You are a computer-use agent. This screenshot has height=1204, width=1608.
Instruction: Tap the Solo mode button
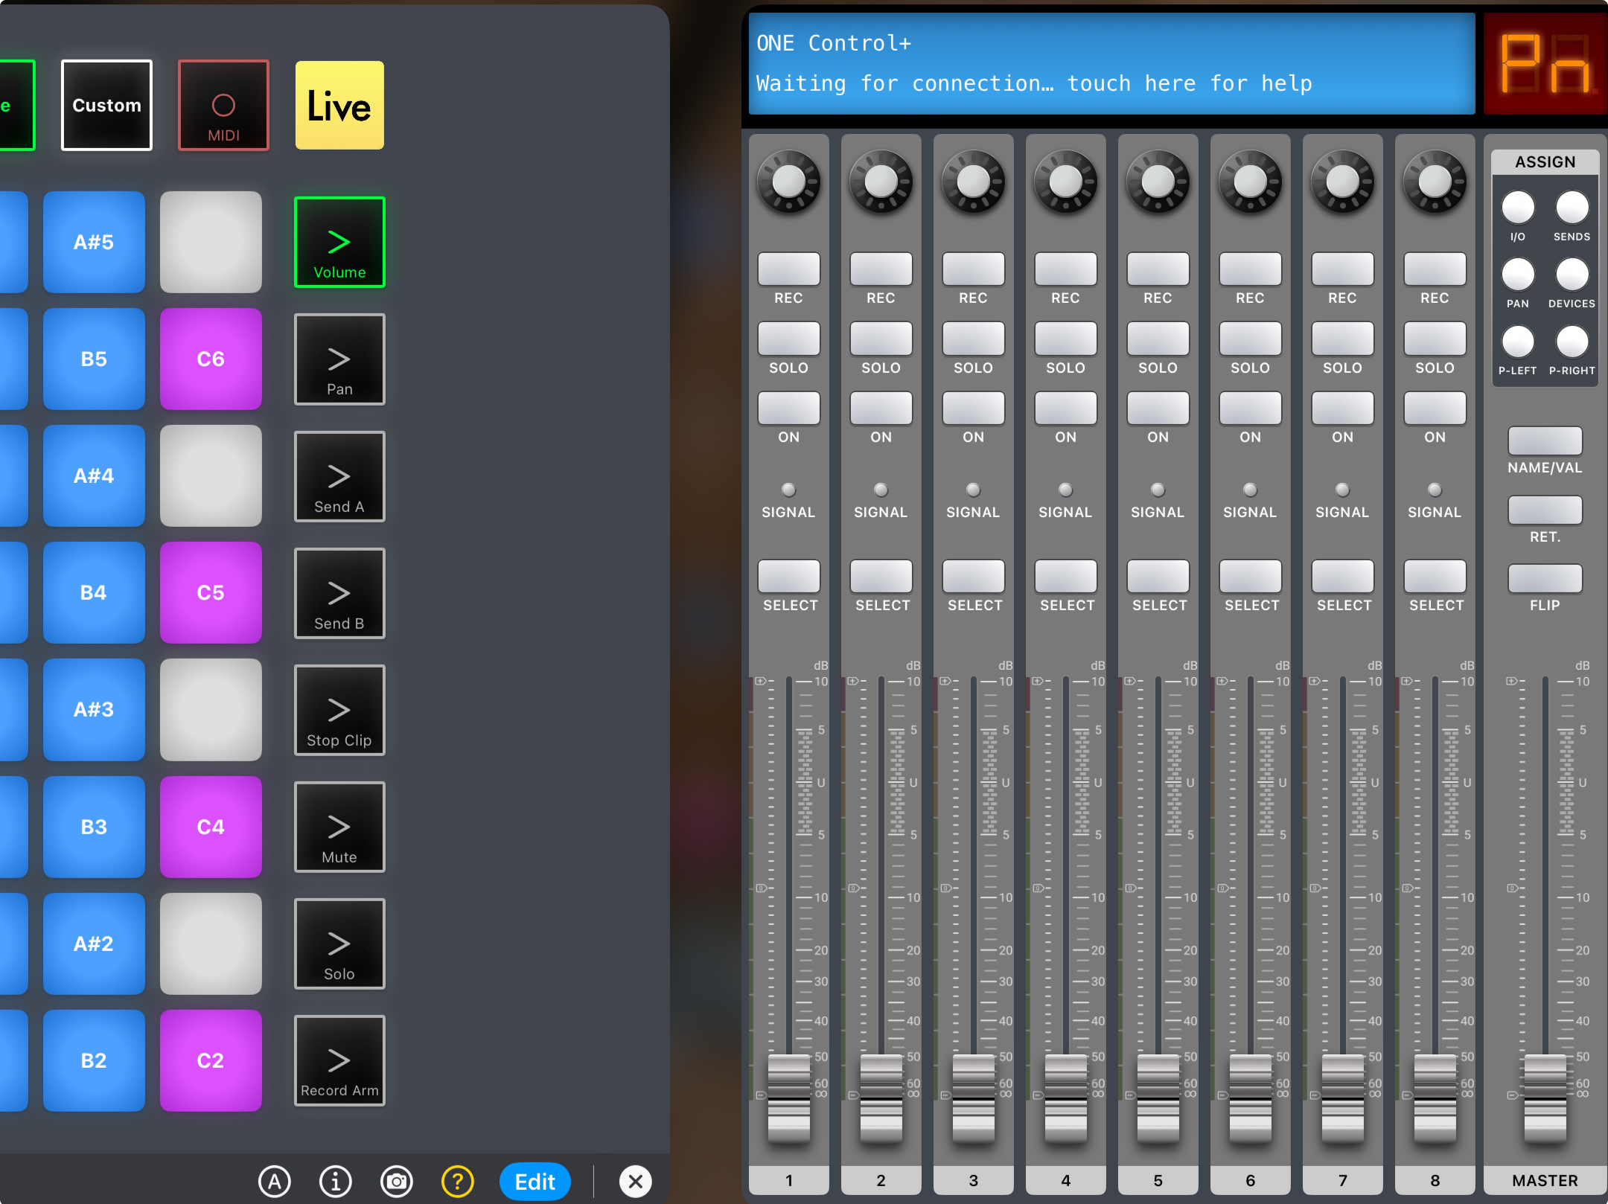[339, 944]
